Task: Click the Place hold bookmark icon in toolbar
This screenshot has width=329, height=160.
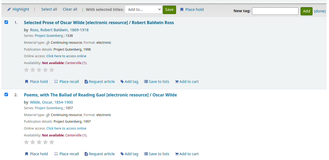Action: pyautogui.click(x=182, y=10)
